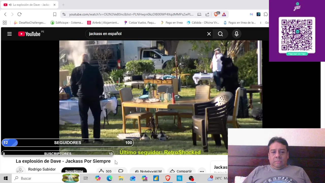Like the video showing 505 likes
The height and width of the screenshot is (183, 325).
click(x=105, y=171)
